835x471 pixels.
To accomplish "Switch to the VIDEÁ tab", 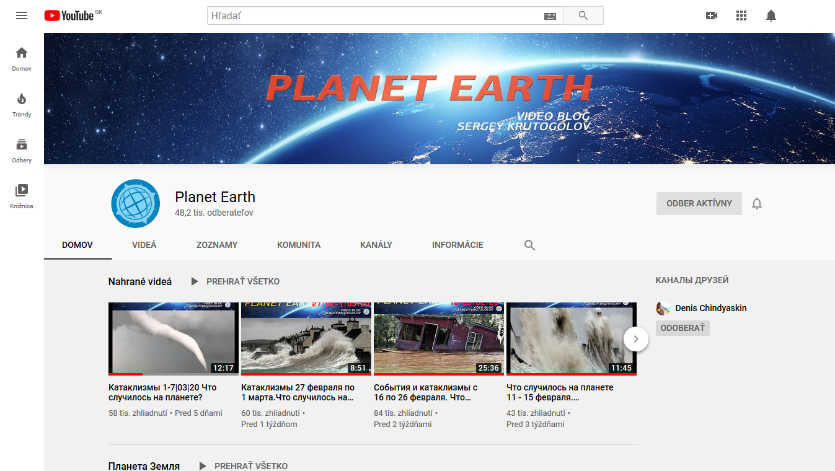I will click(x=144, y=245).
